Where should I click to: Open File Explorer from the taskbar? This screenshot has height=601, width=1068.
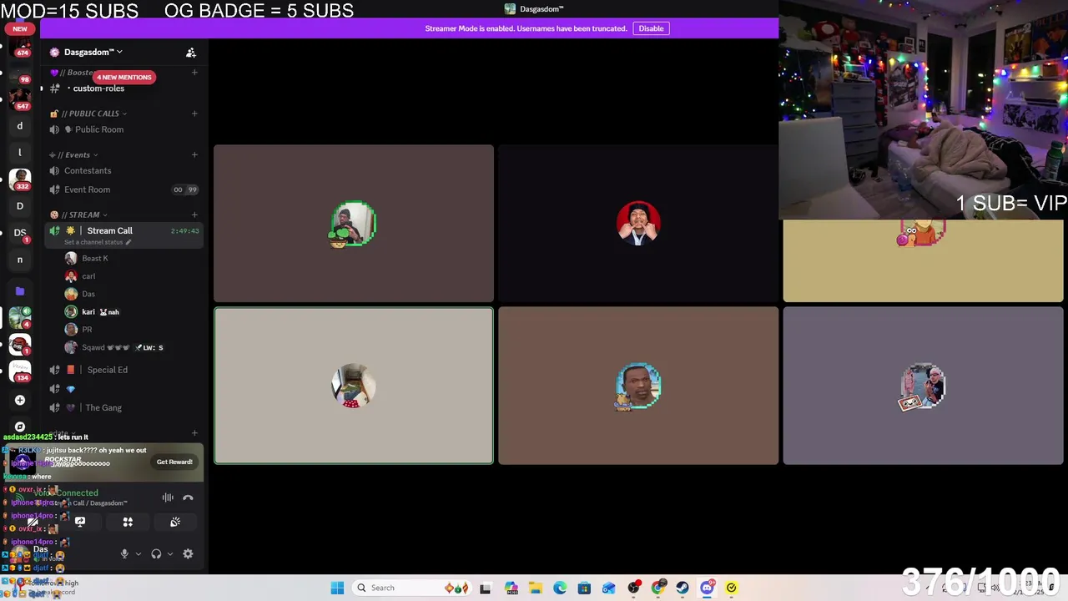(x=535, y=588)
